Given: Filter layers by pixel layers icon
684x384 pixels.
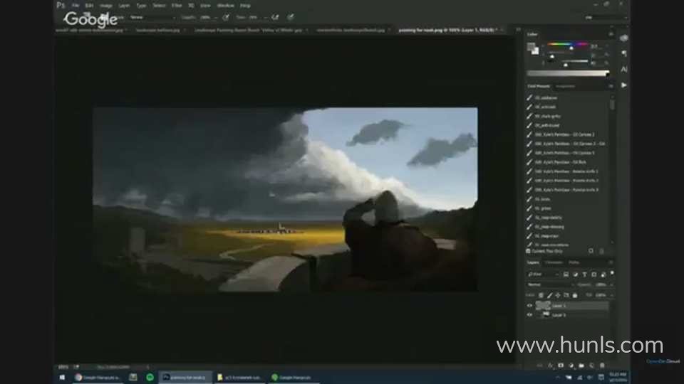Looking at the screenshot, I should point(566,274).
